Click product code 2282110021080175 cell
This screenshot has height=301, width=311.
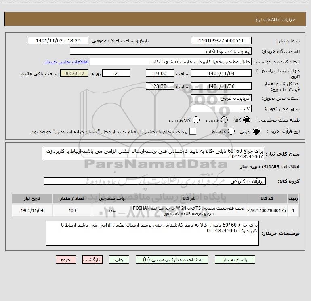[267, 210]
